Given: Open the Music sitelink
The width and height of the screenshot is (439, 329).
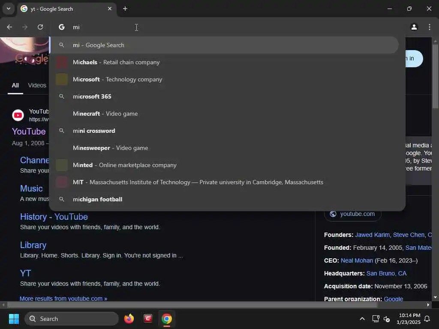Looking at the screenshot, I should (31, 188).
